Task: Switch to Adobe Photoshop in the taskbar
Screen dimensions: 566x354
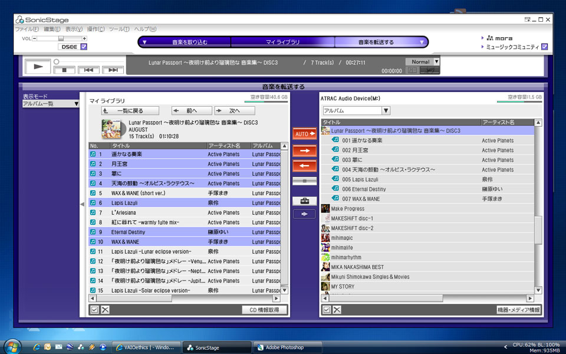Action: pos(288,348)
